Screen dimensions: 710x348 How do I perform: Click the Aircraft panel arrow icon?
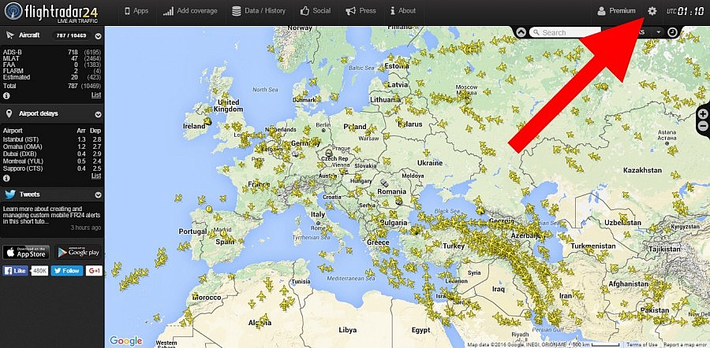pos(9,35)
